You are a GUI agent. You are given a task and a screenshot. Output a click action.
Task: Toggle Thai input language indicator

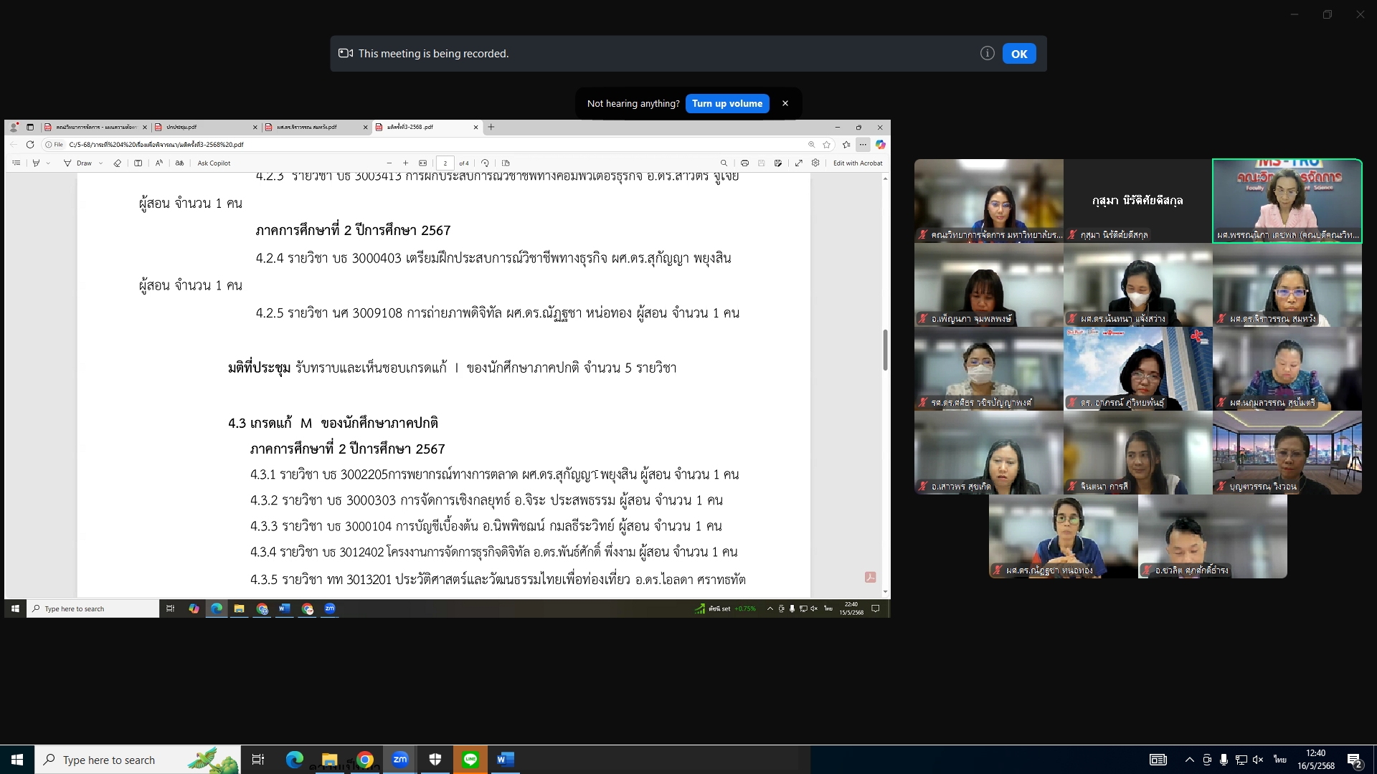[x=1279, y=760]
